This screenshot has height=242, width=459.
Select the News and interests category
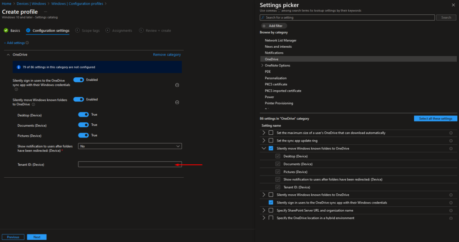(x=278, y=46)
